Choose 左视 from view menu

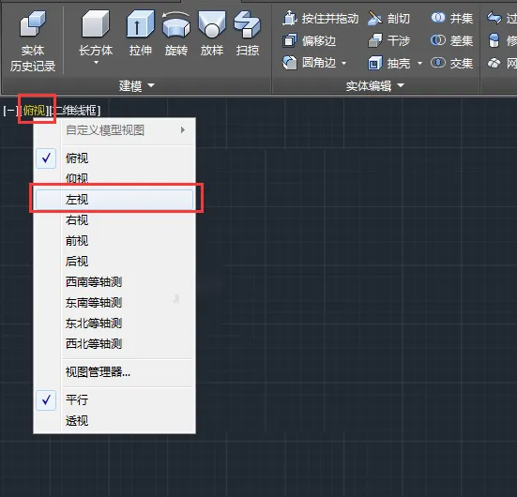point(114,199)
